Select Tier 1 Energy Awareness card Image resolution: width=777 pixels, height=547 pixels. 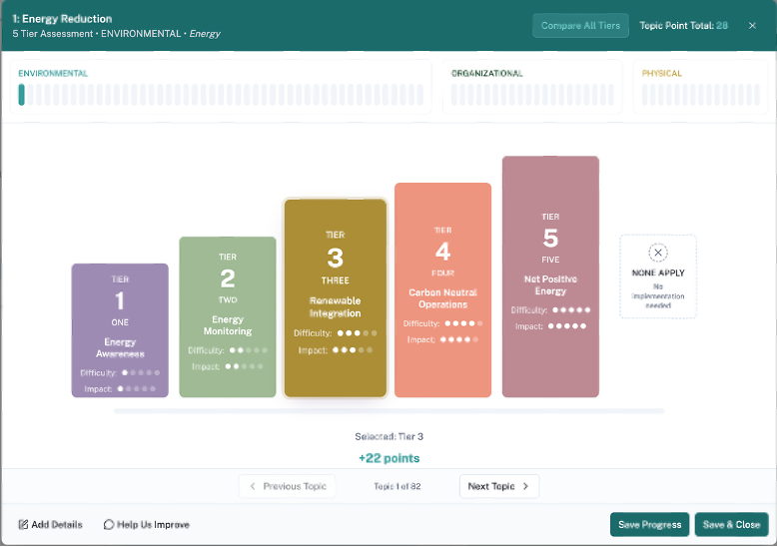click(120, 329)
